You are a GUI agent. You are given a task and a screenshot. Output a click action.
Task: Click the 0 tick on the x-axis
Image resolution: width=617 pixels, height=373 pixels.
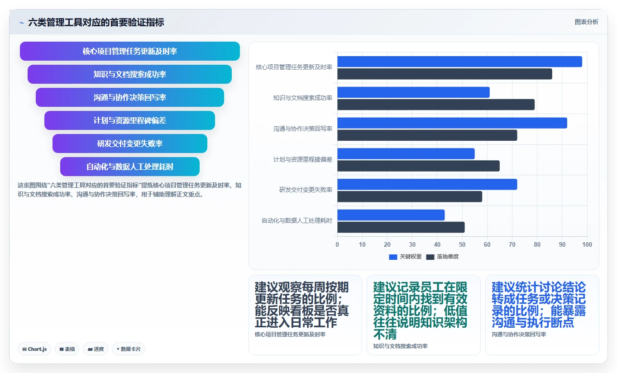pos(337,244)
